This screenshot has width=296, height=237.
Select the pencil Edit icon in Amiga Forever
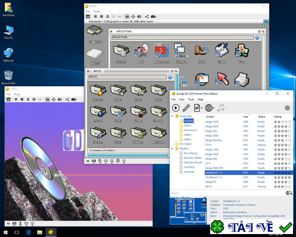click(187, 107)
